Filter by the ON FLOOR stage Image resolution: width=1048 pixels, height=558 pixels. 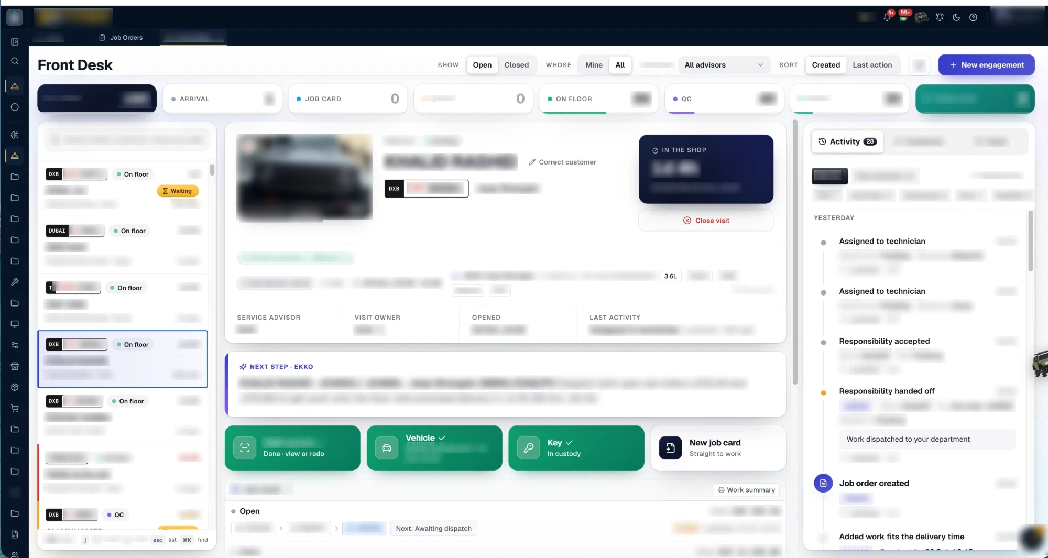[x=598, y=99]
